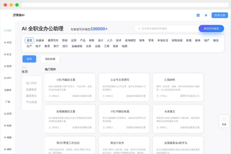Go to AI PPT in the sidebar

(8, 78)
